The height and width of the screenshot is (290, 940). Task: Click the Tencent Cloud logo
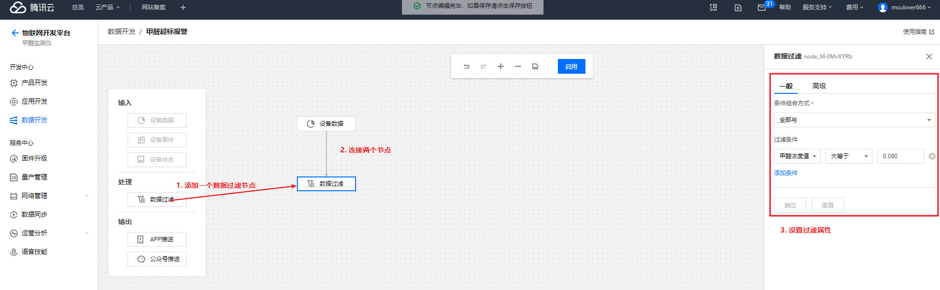tap(32, 7)
